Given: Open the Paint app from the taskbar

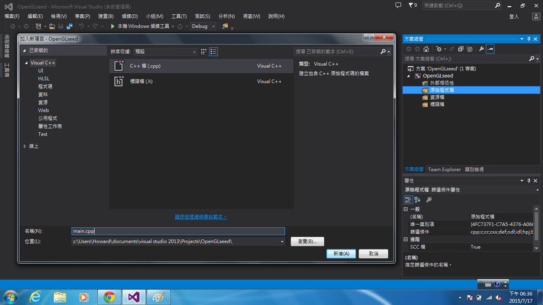Looking at the screenshot, I should [158, 297].
